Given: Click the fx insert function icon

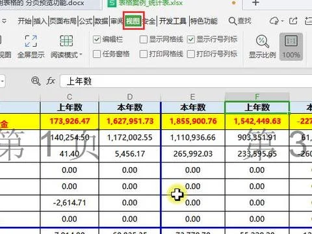Looking at the screenshot, I should [x=51, y=81].
